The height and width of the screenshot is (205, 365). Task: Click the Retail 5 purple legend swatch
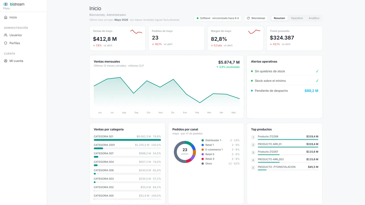click(203, 154)
